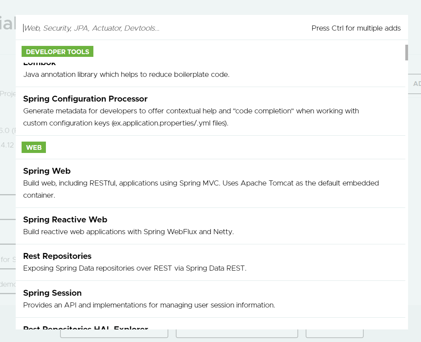This screenshot has width=421, height=342.
Task: Add Spring Configuration Processor dependency
Action: (x=210, y=111)
